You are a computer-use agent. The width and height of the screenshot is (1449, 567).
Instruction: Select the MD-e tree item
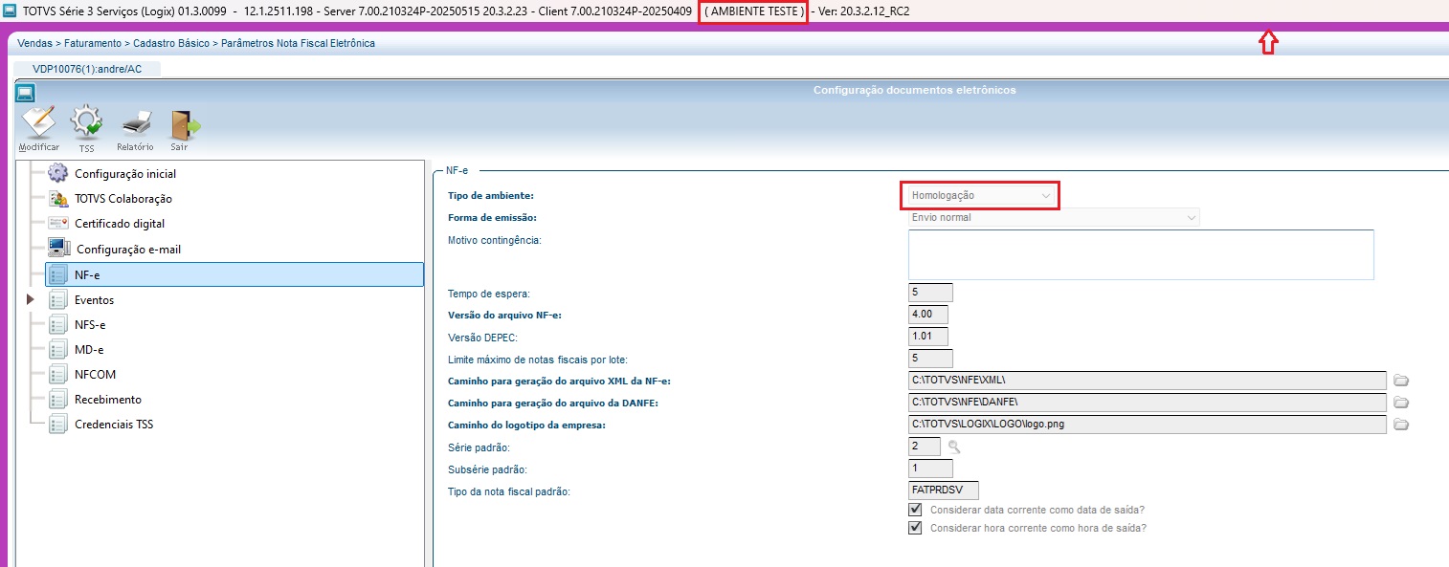tap(89, 350)
